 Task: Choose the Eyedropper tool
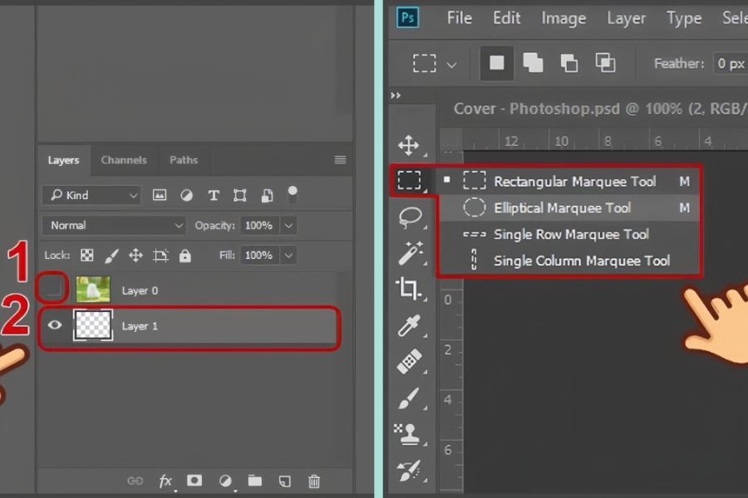pyautogui.click(x=409, y=325)
